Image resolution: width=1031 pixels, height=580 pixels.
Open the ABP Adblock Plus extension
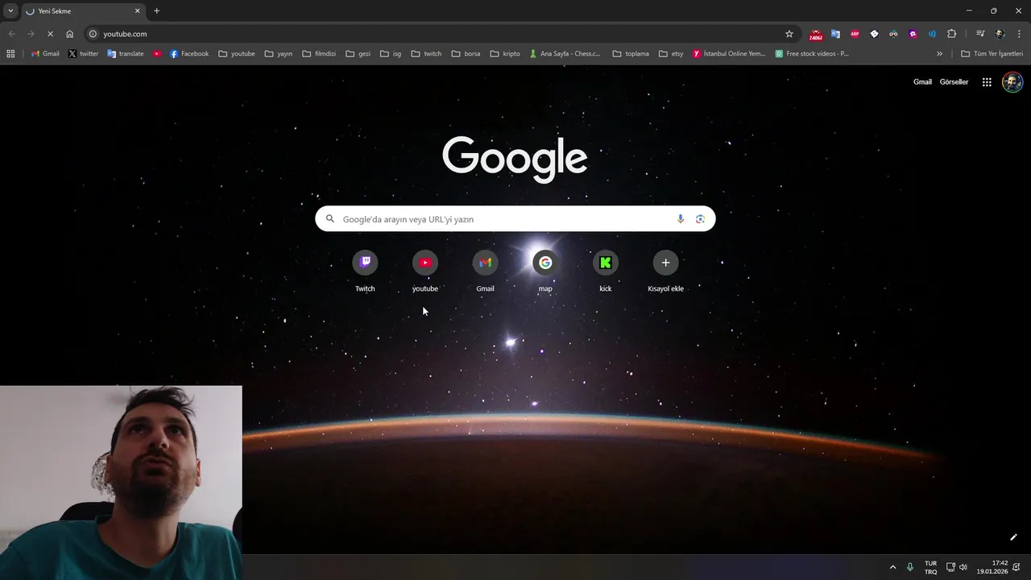click(x=855, y=34)
